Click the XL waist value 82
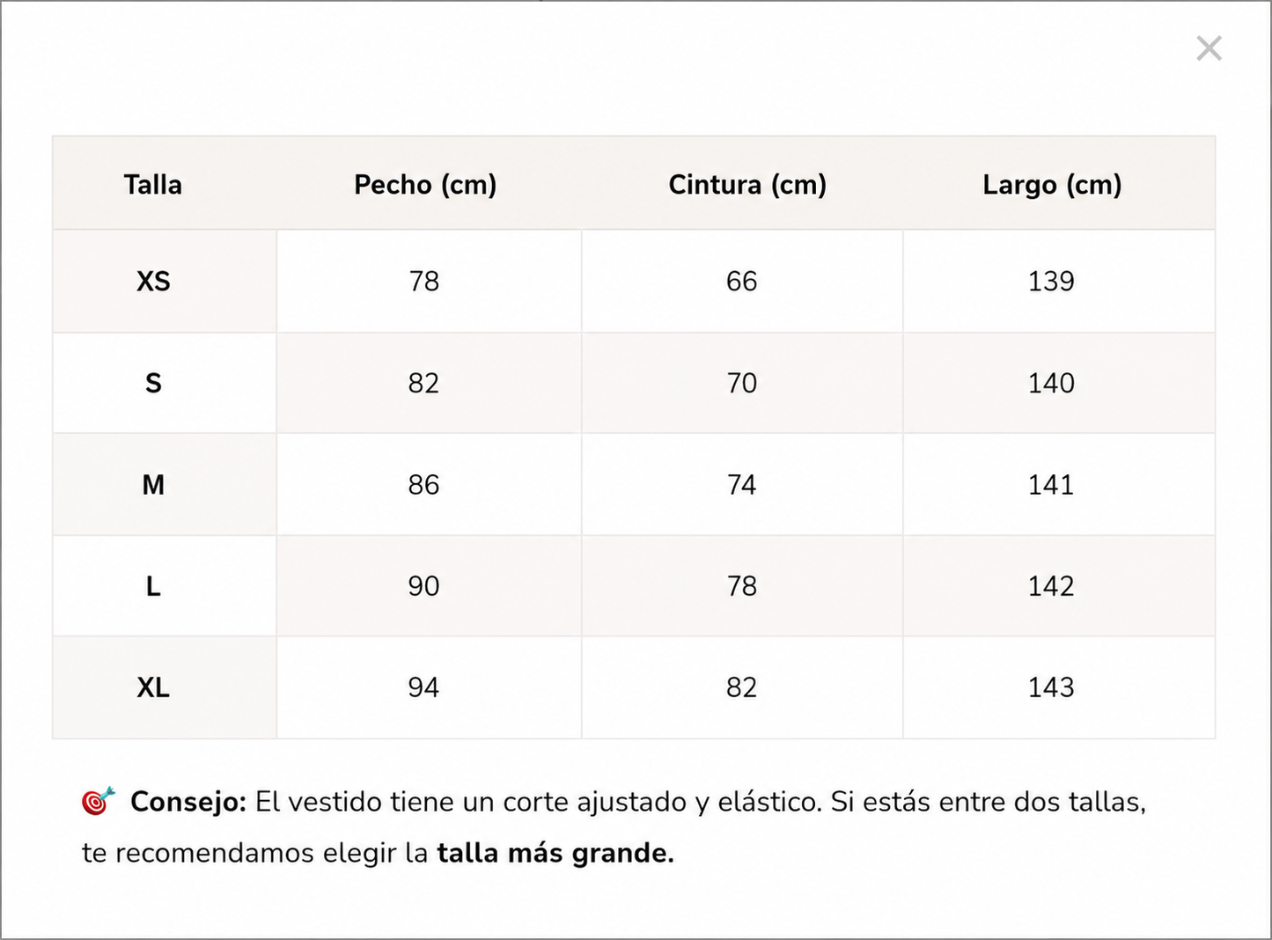The width and height of the screenshot is (1272, 940). click(x=742, y=687)
